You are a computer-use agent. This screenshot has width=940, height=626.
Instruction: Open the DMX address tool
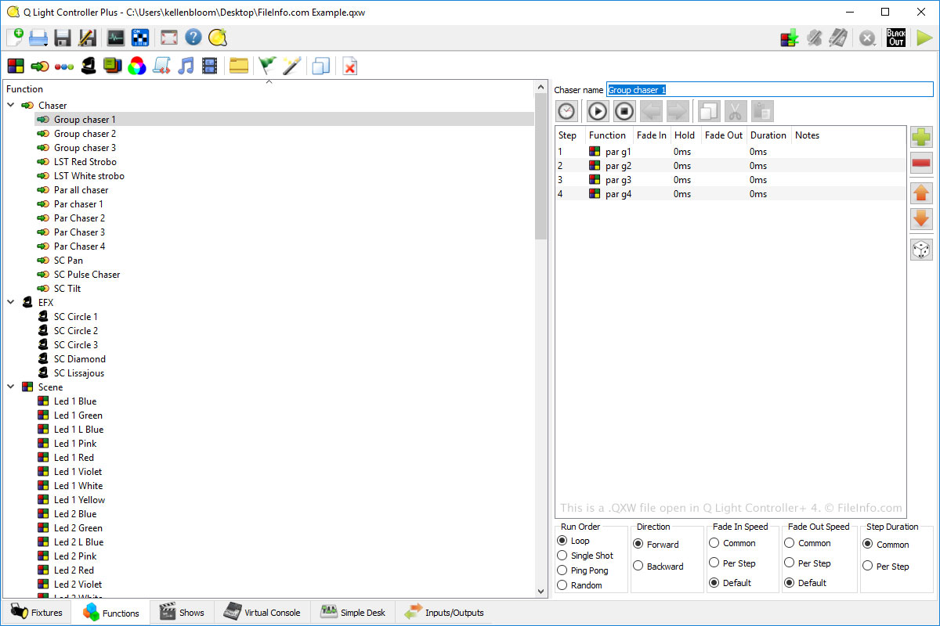(x=140, y=38)
